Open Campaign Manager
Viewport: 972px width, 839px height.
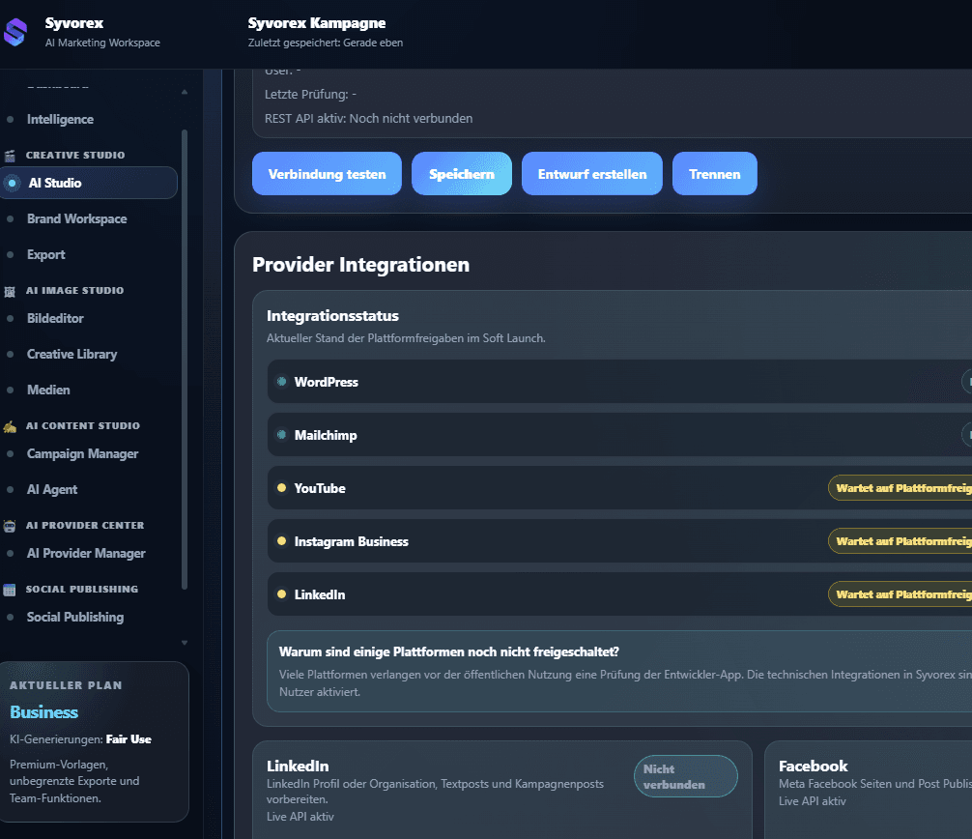tap(82, 454)
